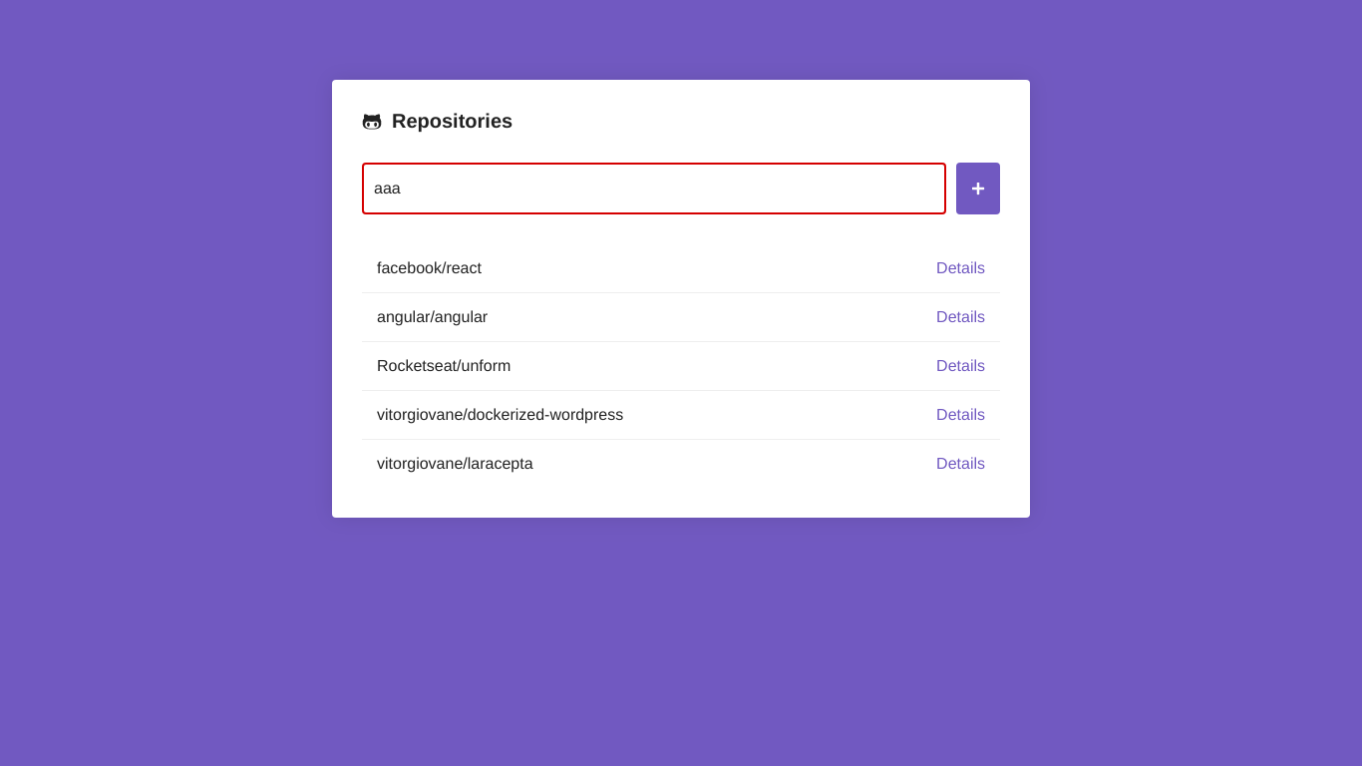This screenshot has width=1362, height=766.
Task: Click the repository search input containing aaa
Action: point(653,188)
